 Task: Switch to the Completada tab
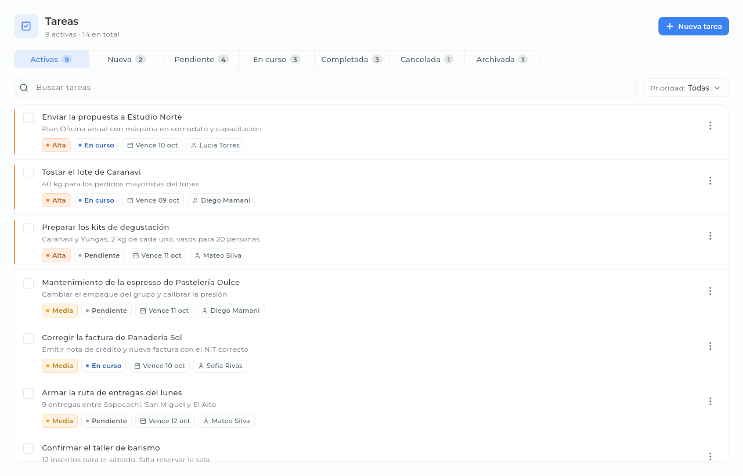pos(352,59)
